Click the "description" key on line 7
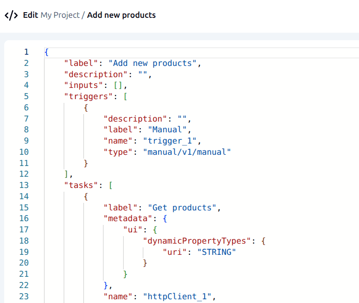359x303 pixels. (135, 119)
